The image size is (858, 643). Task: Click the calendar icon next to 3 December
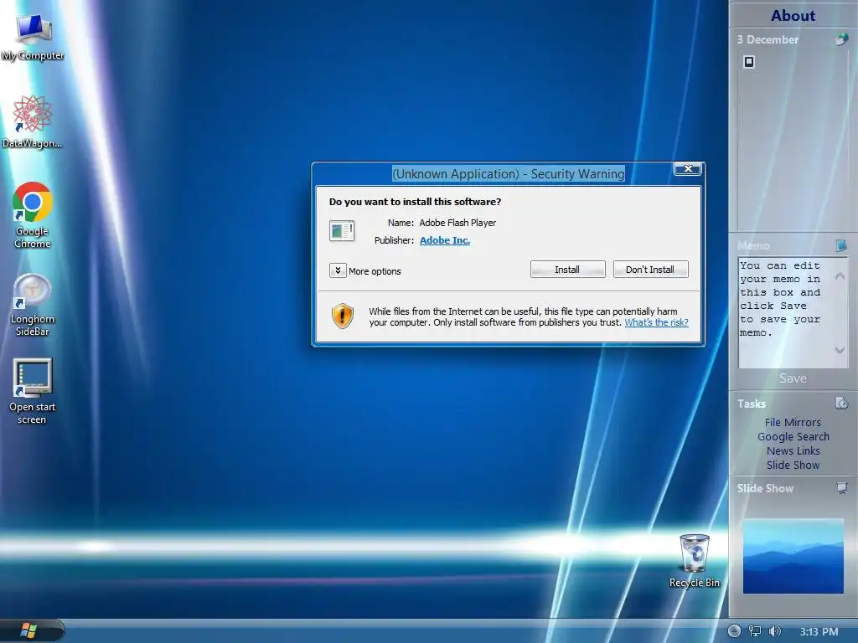pyautogui.click(x=841, y=39)
